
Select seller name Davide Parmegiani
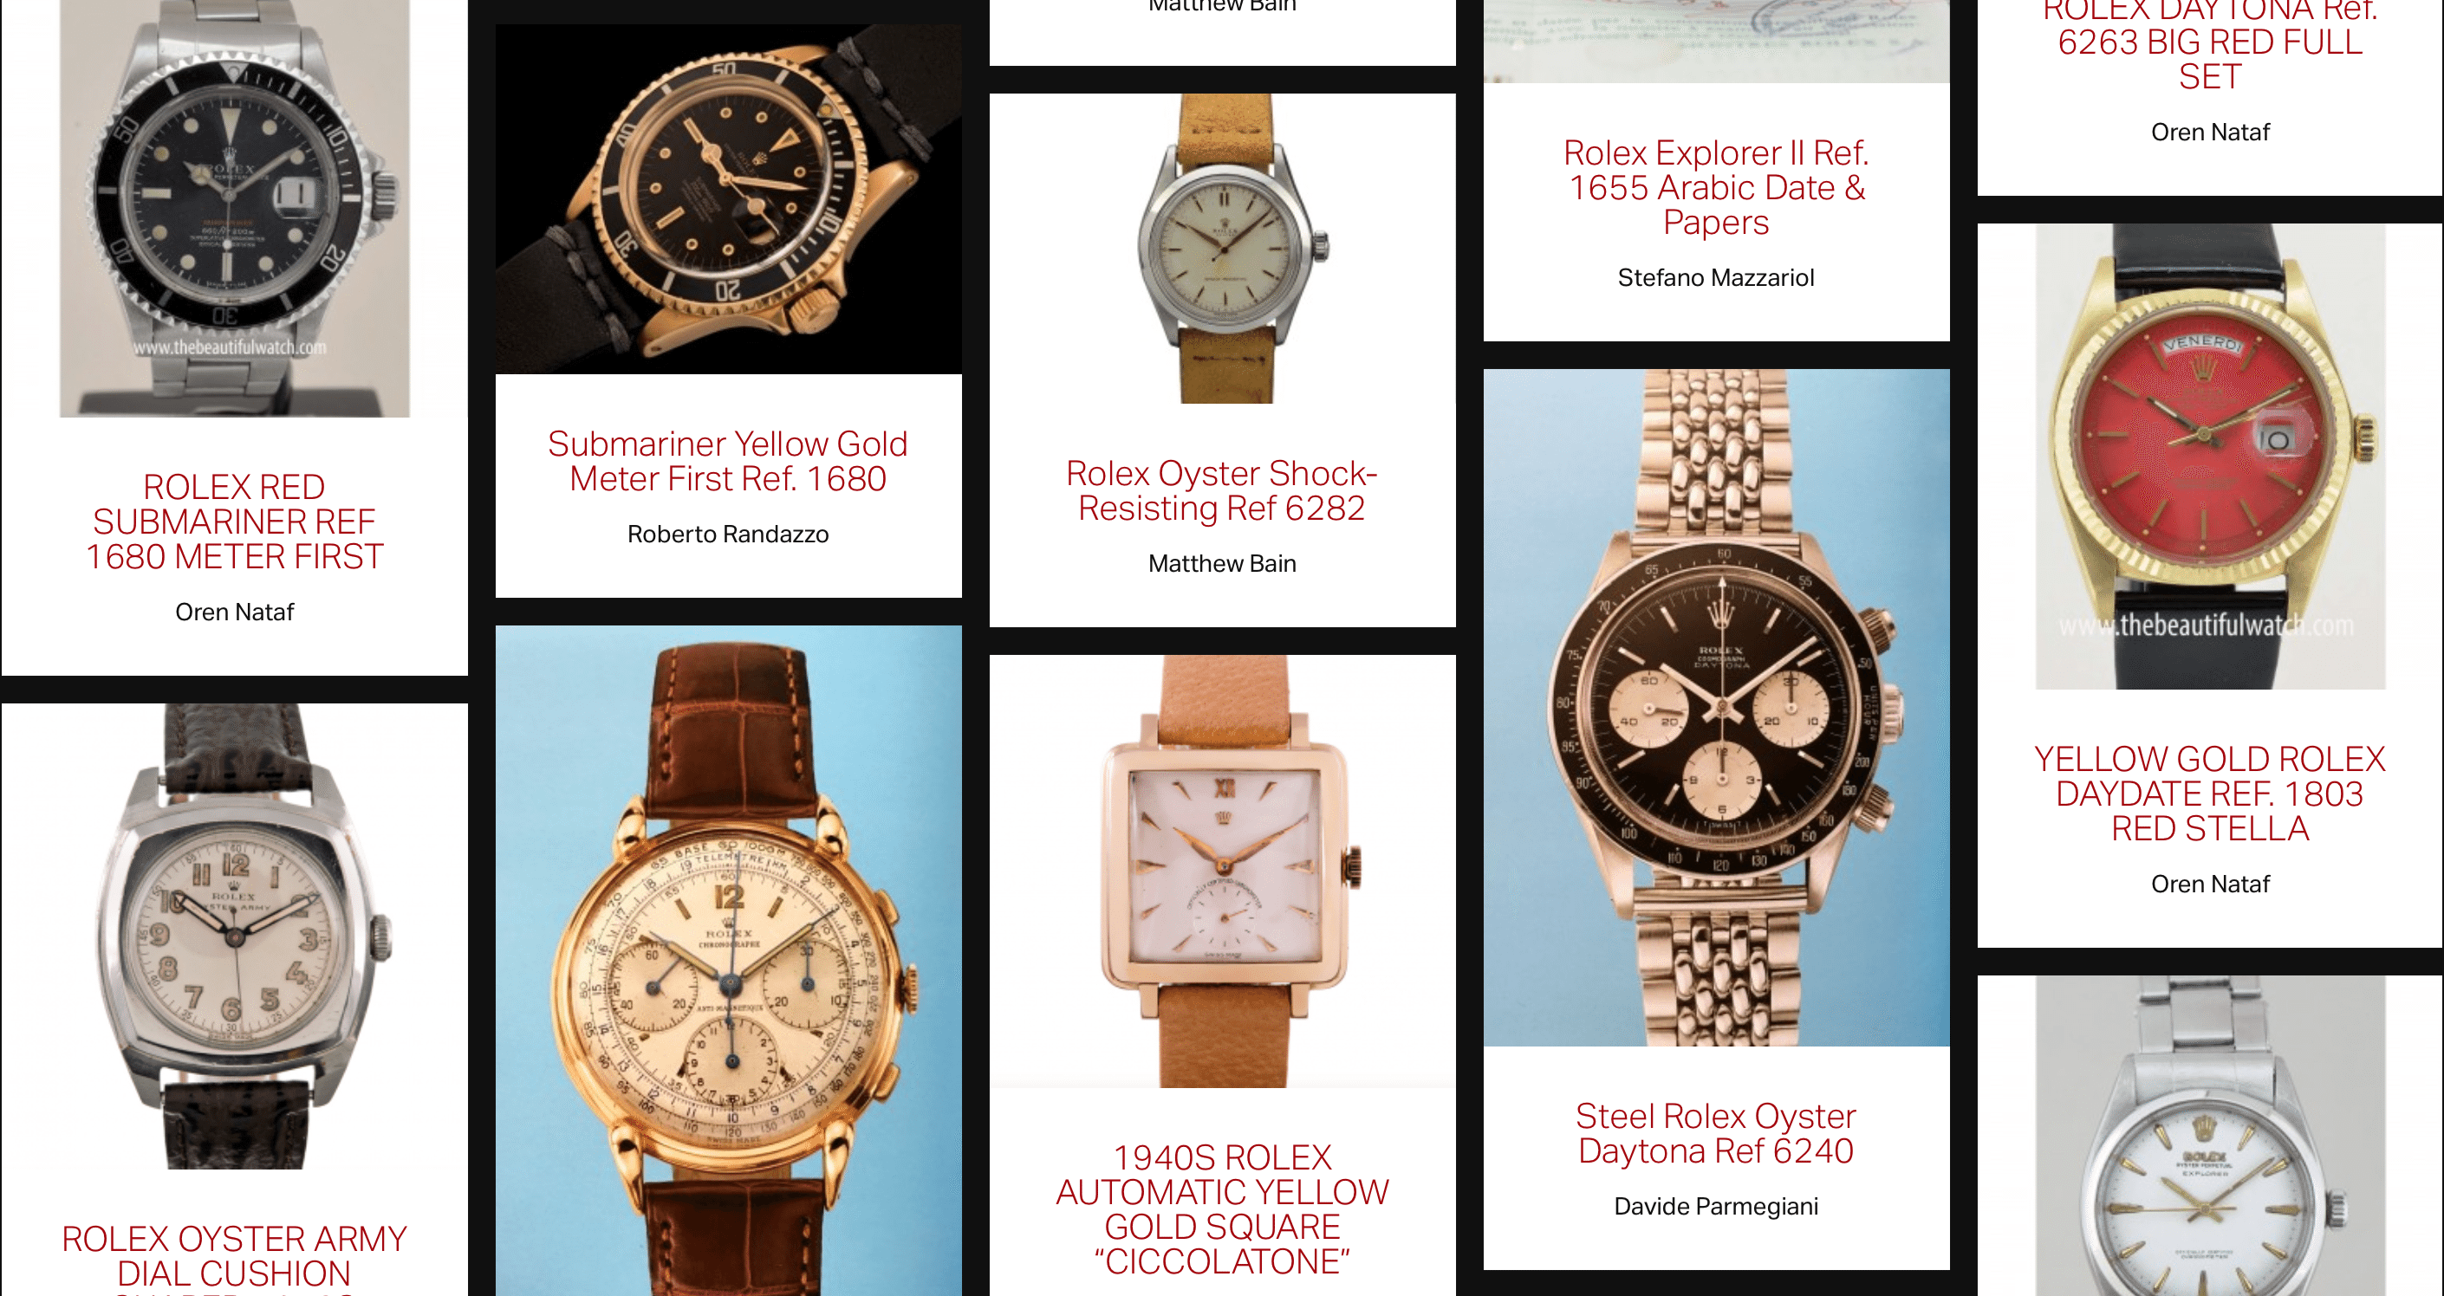(1716, 1206)
